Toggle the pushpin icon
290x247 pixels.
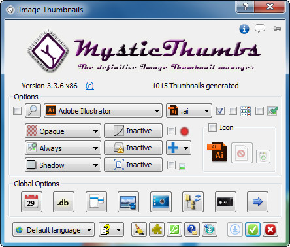click(x=276, y=29)
